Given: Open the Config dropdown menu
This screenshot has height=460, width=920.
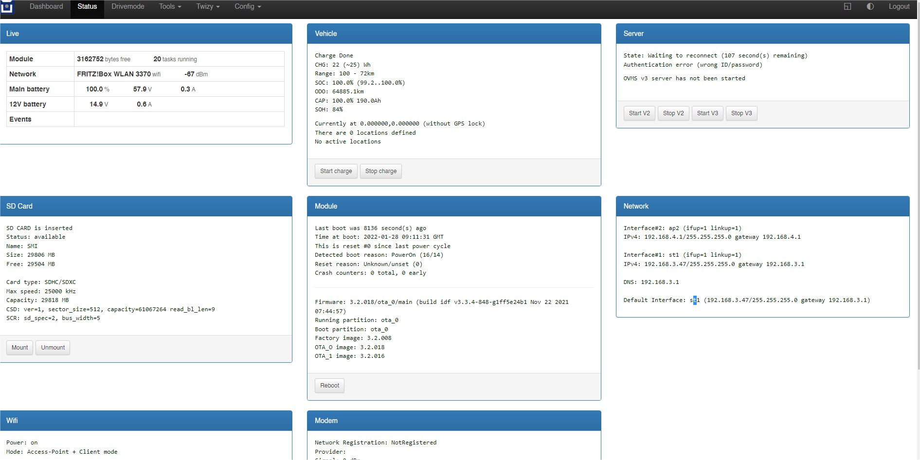Looking at the screenshot, I should (248, 7).
